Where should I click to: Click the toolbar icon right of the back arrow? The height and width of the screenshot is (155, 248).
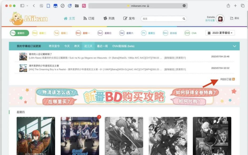click(41, 6)
